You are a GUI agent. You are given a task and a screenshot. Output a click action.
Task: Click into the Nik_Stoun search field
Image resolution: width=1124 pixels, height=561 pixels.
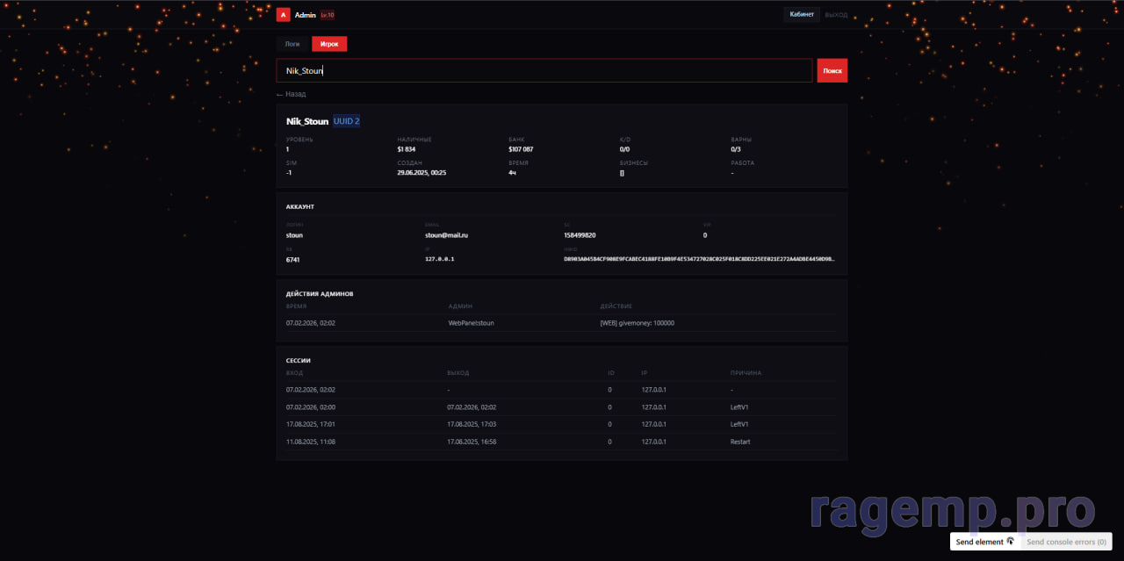tap(544, 70)
